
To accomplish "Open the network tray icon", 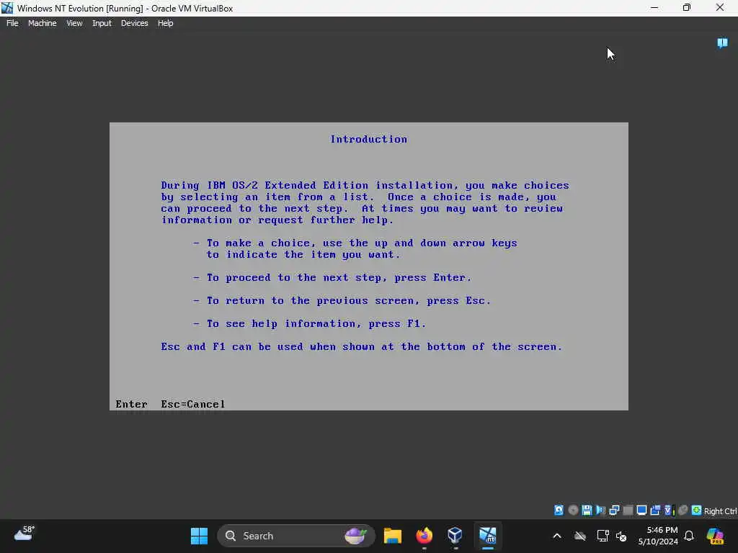I will tap(603, 536).
